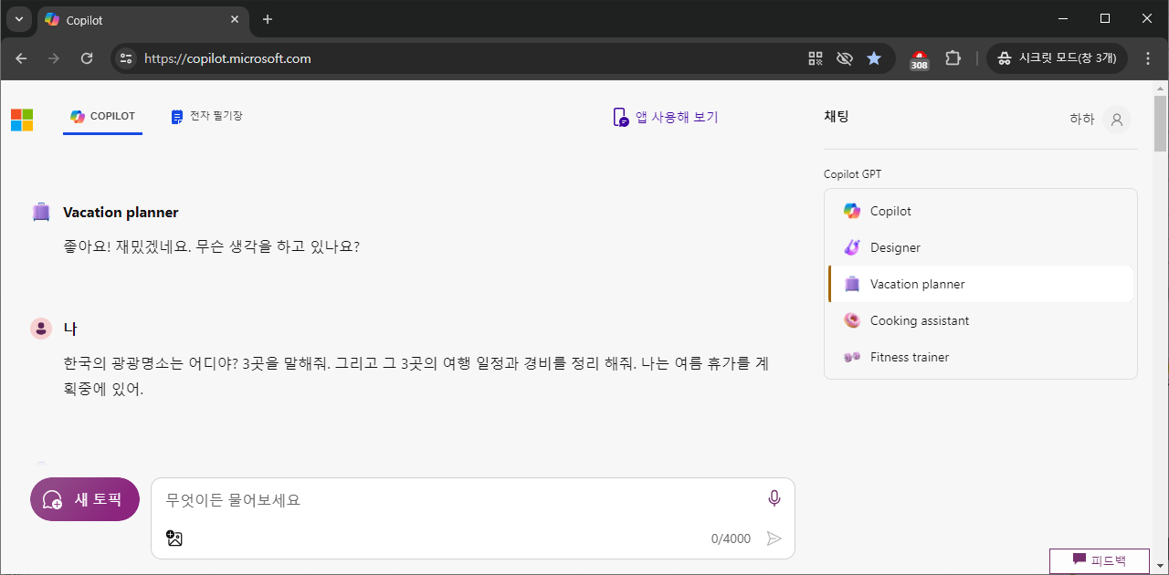Click the Vacation planner chat heading text
The image size is (1169, 575).
121,212
